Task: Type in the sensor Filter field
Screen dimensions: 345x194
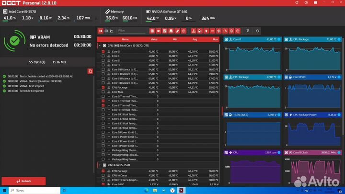Action: click(x=132, y=31)
